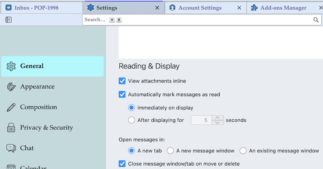This screenshot has height=169, width=323.
Task: Click the General gear icon
Action: point(11,66)
